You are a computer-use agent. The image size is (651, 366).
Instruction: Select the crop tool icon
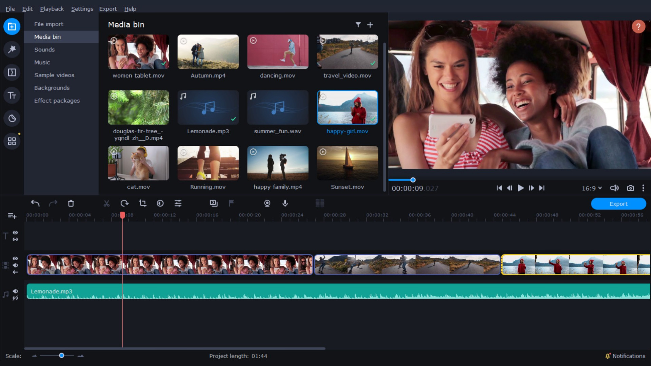pos(142,203)
